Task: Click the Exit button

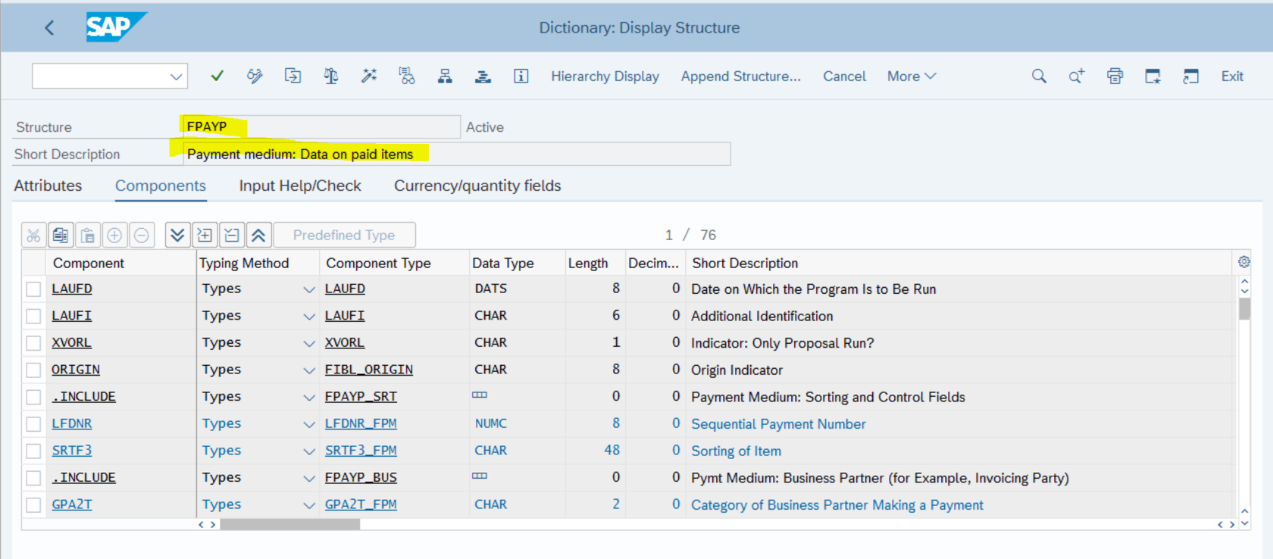Action: pyautogui.click(x=1232, y=76)
